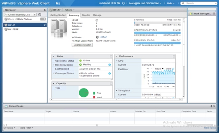Show Converged Nodes info icon
This screenshot has height=133, width=219.
pyautogui.click(x=109, y=73)
